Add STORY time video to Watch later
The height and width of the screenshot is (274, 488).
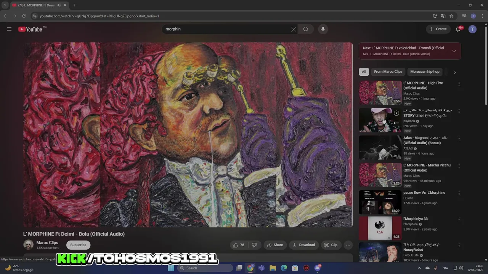click(396, 113)
